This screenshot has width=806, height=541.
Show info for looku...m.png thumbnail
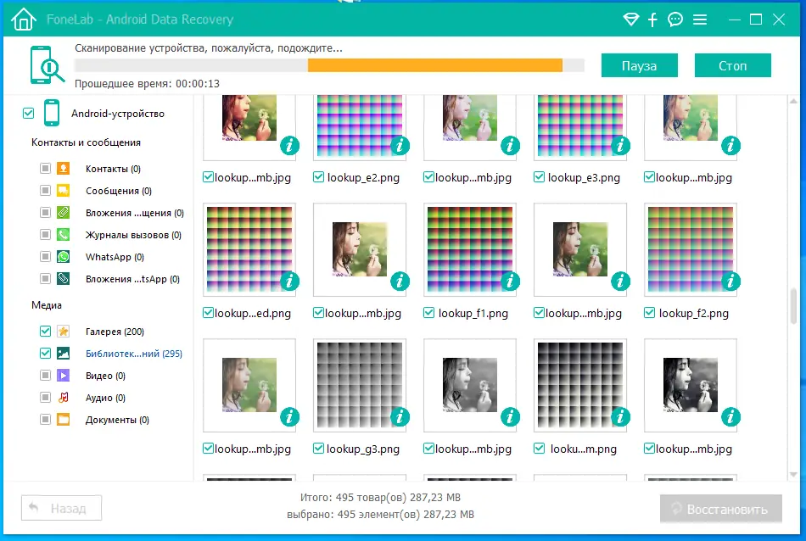pos(620,417)
